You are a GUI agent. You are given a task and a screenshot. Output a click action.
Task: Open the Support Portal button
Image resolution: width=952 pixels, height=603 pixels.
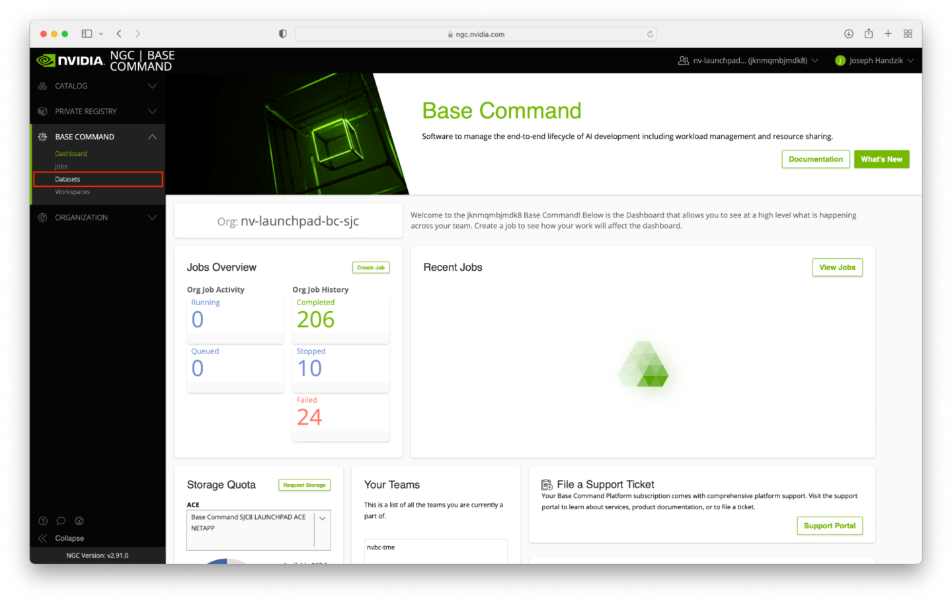pyautogui.click(x=829, y=526)
